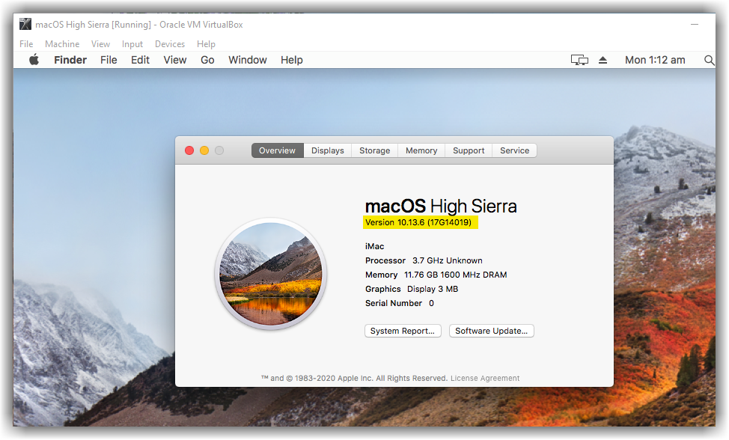Screen dimensions: 729x440
Task: Minimize the VirtualBox window
Action: pos(694,24)
